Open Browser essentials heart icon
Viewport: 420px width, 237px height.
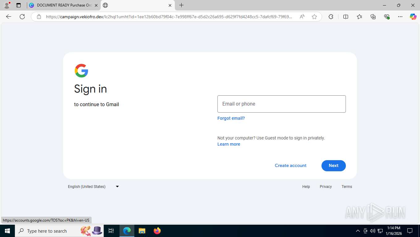(387, 17)
